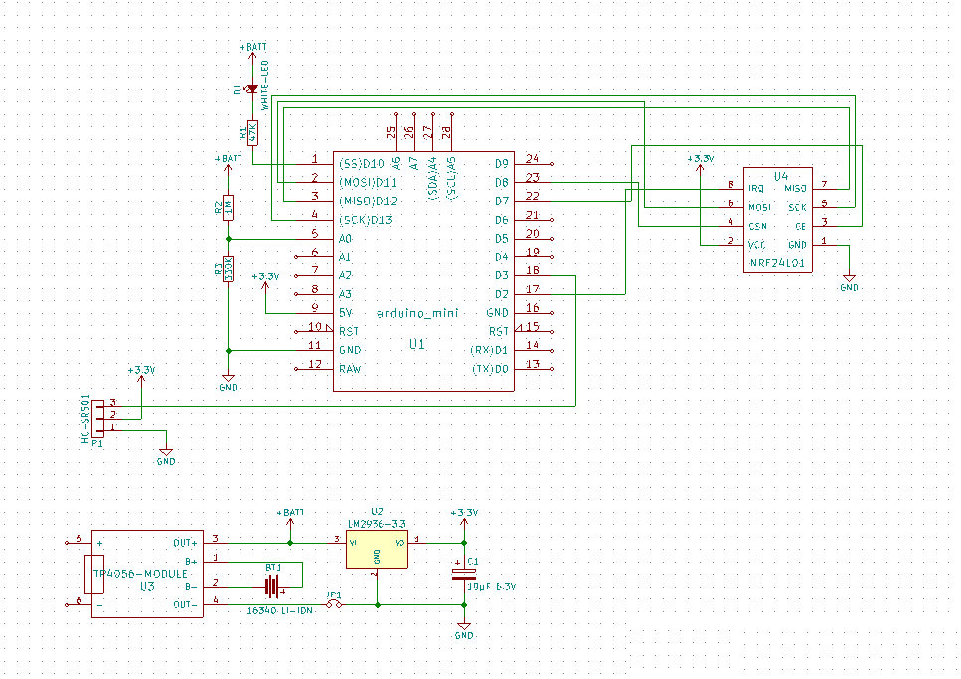Click the 5V pin label on the Arduino

[x=346, y=313]
